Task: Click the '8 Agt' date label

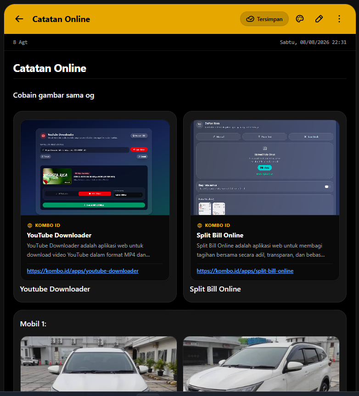Action: click(20, 42)
